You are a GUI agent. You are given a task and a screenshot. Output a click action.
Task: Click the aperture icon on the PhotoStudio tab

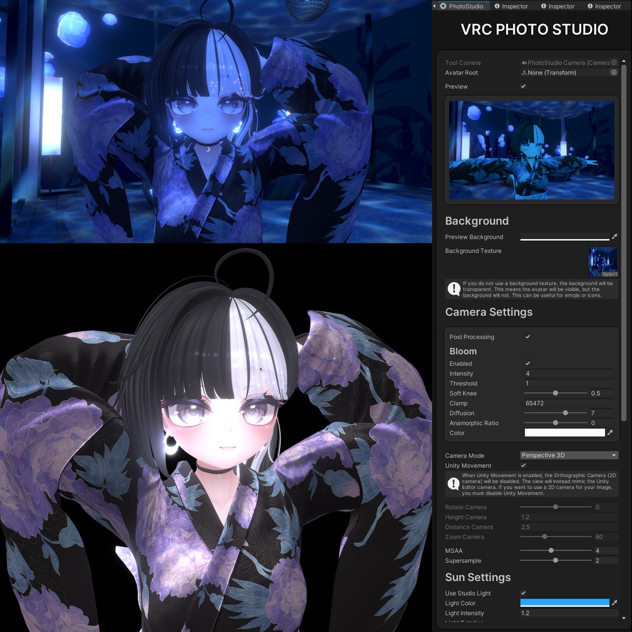coord(442,6)
